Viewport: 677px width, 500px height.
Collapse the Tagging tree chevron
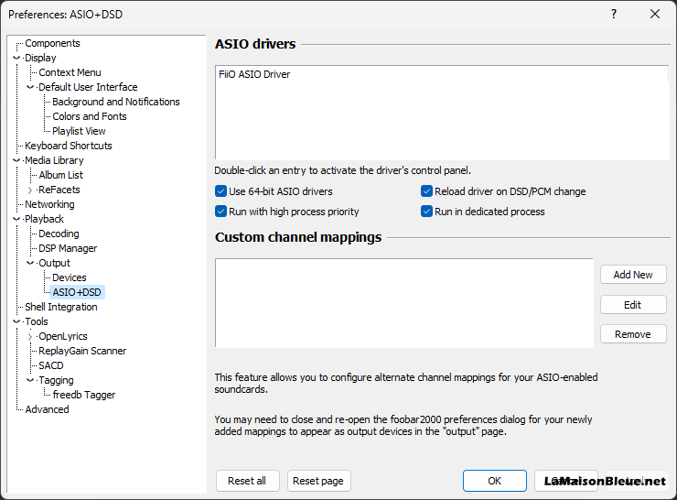[x=30, y=380]
